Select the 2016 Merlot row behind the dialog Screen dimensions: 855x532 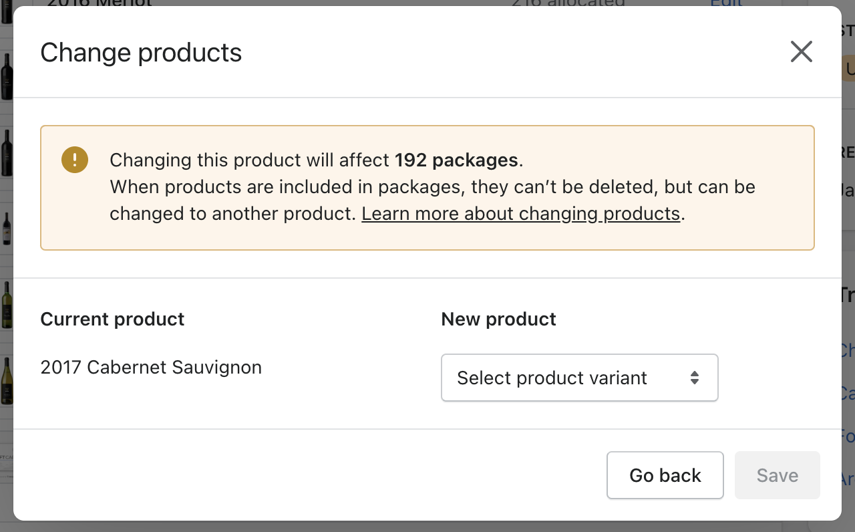(99, 3)
